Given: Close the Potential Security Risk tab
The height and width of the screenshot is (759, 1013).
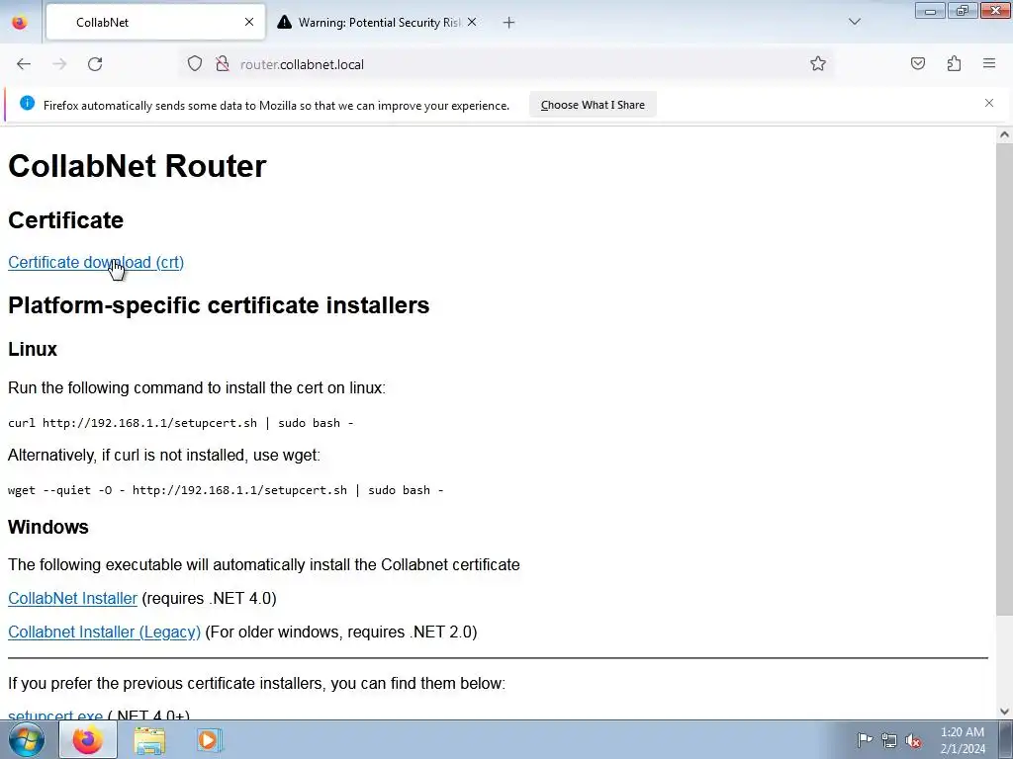Looking at the screenshot, I should click(472, 22).
